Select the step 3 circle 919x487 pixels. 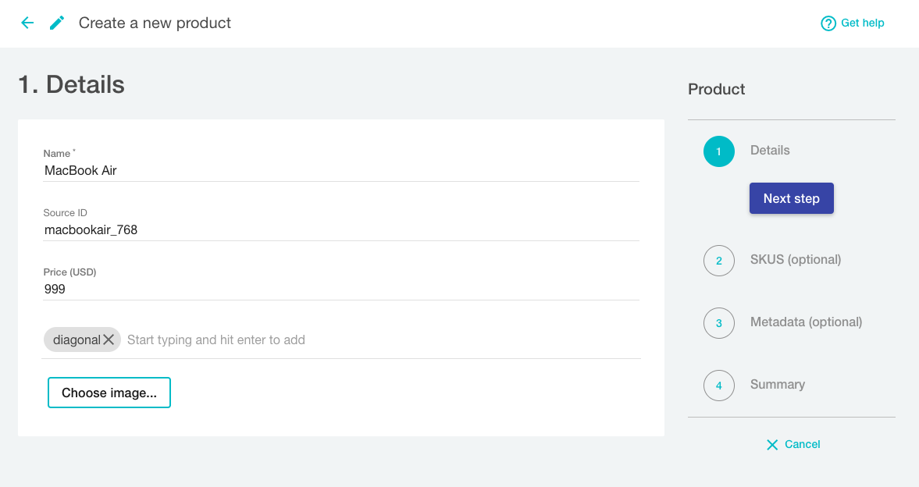pyautogui.click(x=718, y=323)
